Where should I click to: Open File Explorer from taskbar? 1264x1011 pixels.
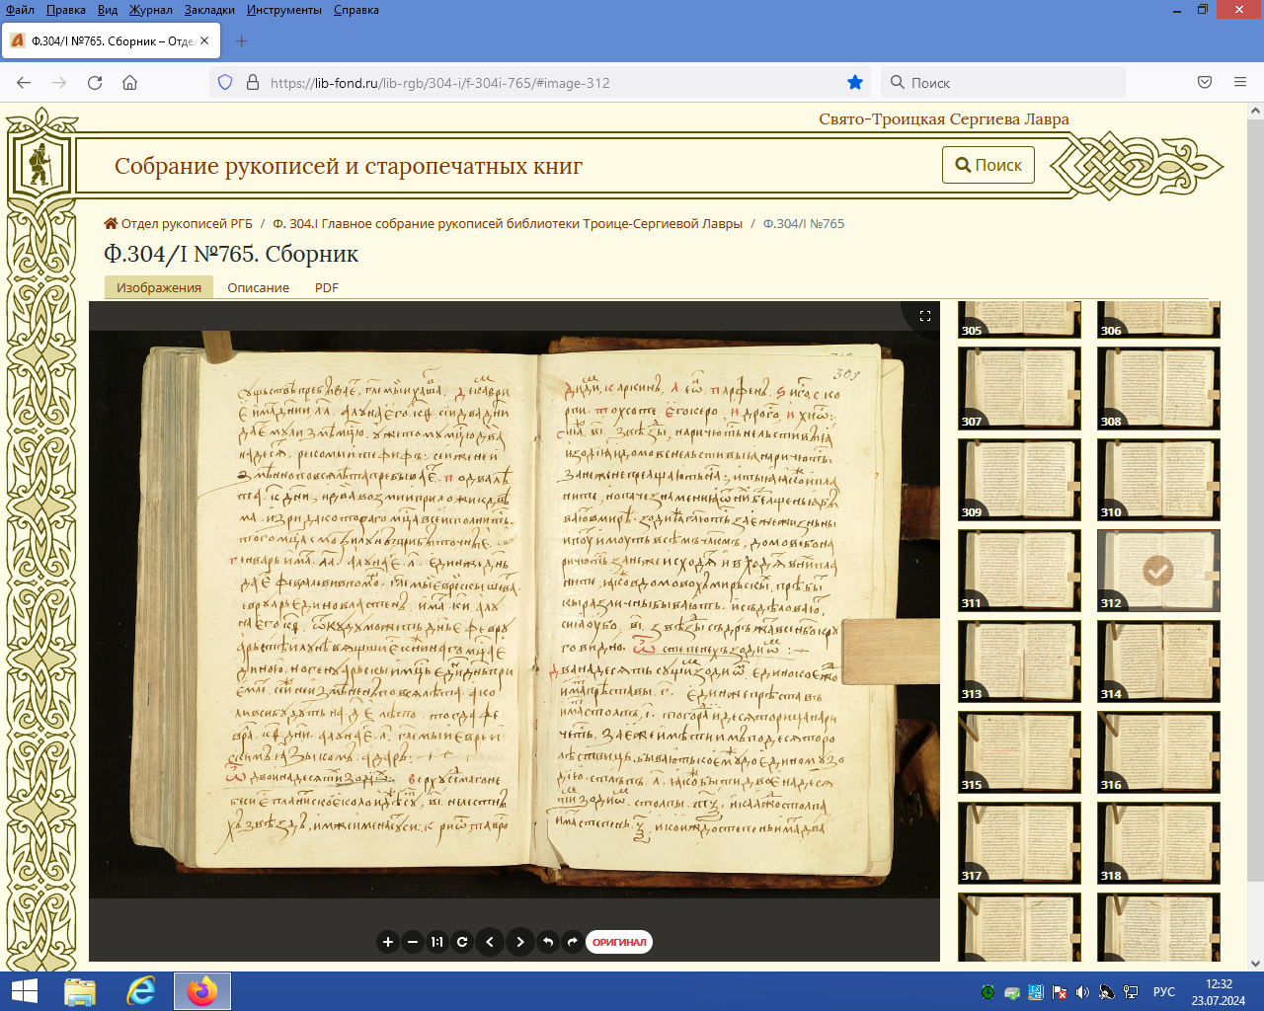[80, 991]
